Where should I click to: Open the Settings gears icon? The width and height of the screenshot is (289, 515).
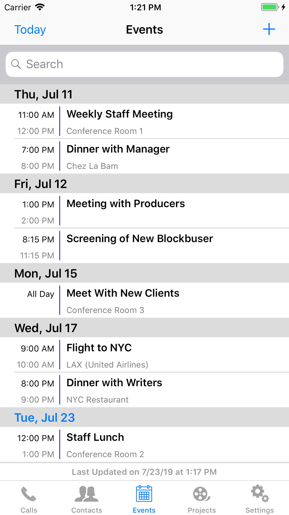click(x=260, y=494)
